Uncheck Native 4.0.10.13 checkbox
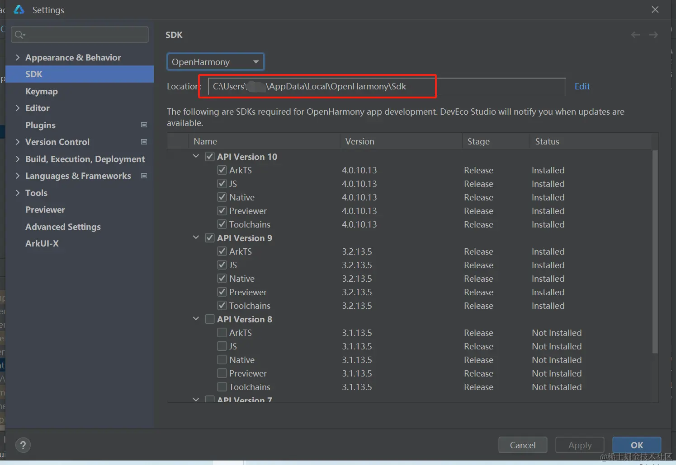The width and height of the screenshot is (676, 465). 222,197
